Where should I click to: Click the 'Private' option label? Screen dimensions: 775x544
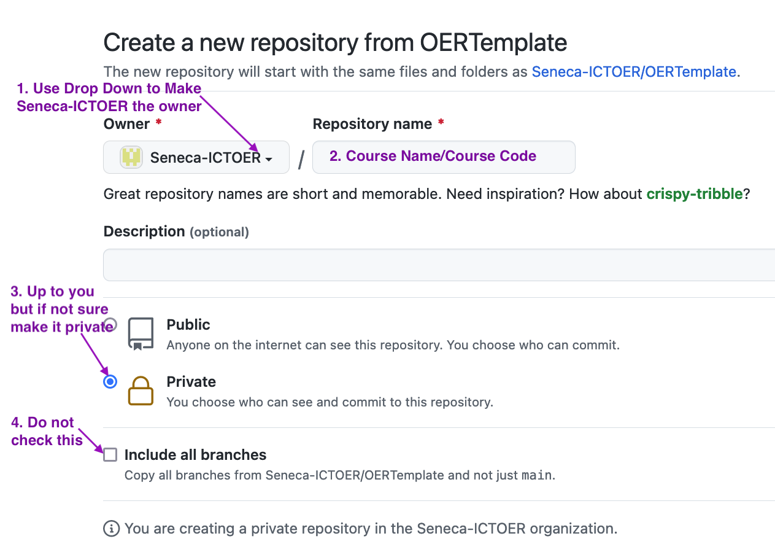point(191,382)
